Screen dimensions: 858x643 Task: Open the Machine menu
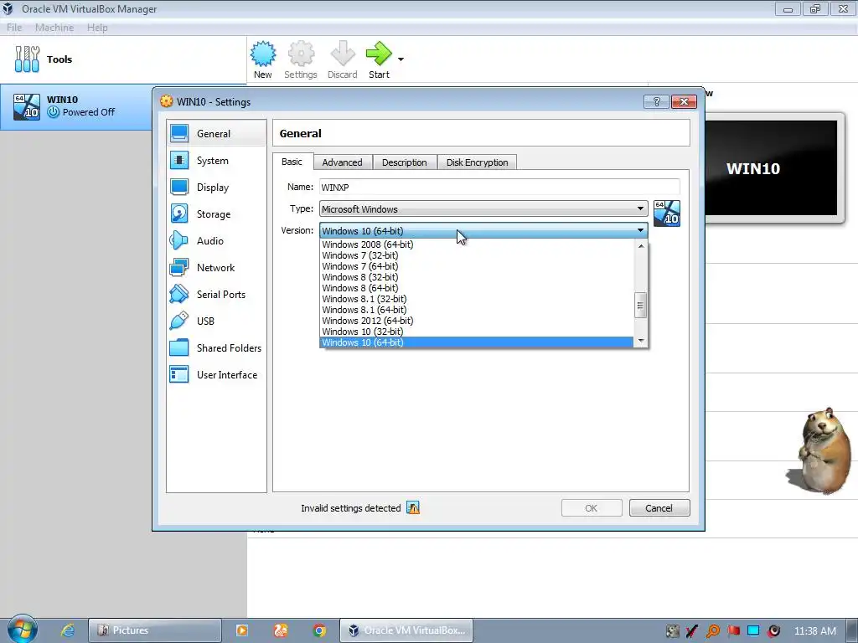[54, 28]
